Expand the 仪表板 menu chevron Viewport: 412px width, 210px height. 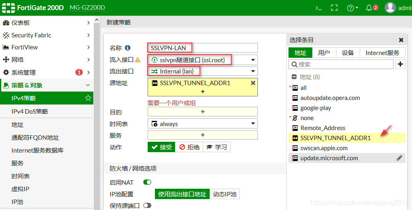pos(89,23)
